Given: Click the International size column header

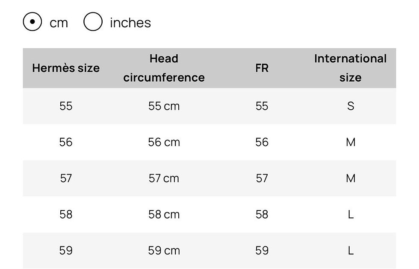Looking at the screenshot, I should click(350, 68).
